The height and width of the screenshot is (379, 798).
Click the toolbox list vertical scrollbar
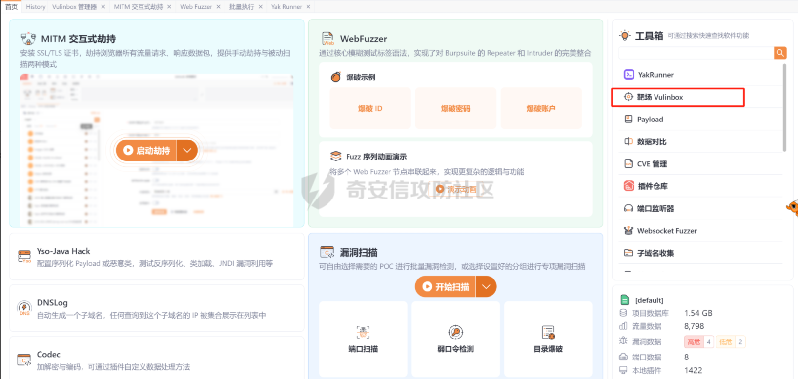click(x=784, y=108)
